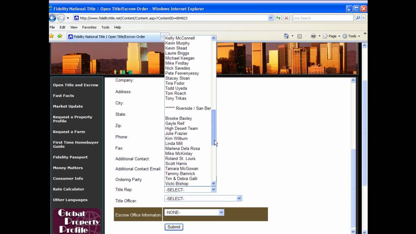Open the Request a Property Profile link
Viewport: 416px width, 234px height.
72,119
